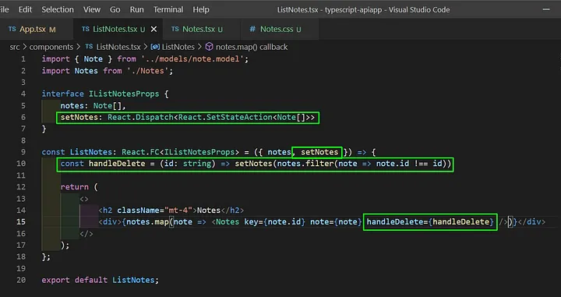Open the Help menu
This screenshot has height=297, width=561.
pyautogui.click(x=201, y=9)
